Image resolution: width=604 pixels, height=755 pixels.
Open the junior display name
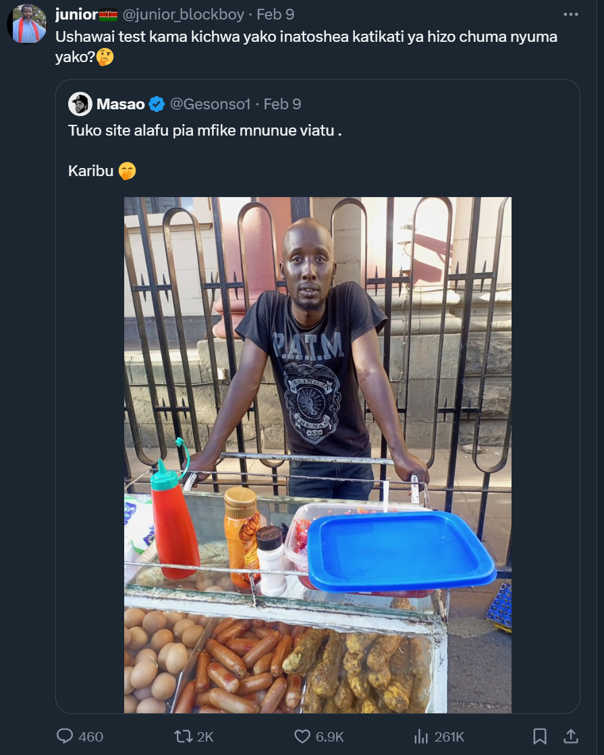click(76, 14)
